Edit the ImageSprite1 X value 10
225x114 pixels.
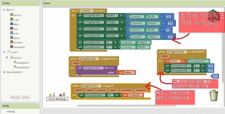[211, 66]
